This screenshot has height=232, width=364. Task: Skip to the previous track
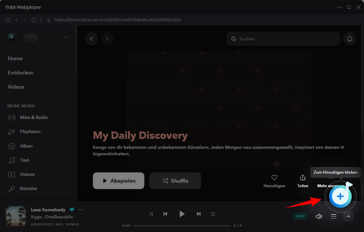coord(165,214)
